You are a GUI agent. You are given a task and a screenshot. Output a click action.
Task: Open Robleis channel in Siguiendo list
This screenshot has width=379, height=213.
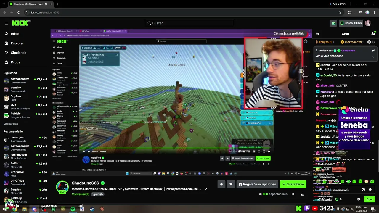(25, 115)
